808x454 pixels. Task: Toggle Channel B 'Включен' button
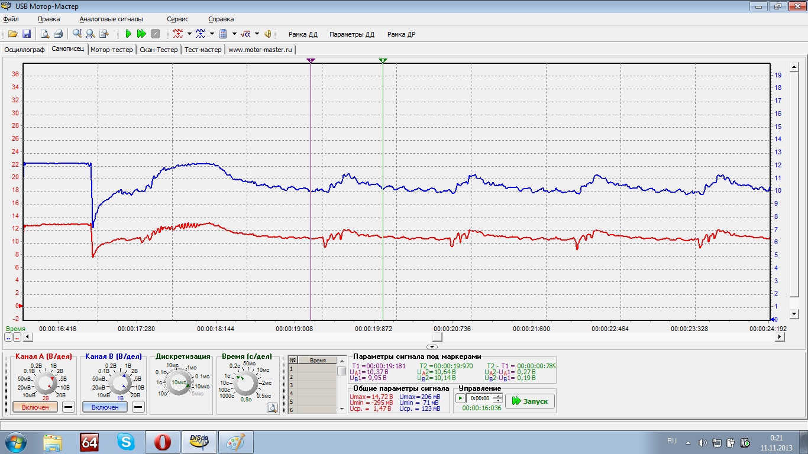point(105,407)
